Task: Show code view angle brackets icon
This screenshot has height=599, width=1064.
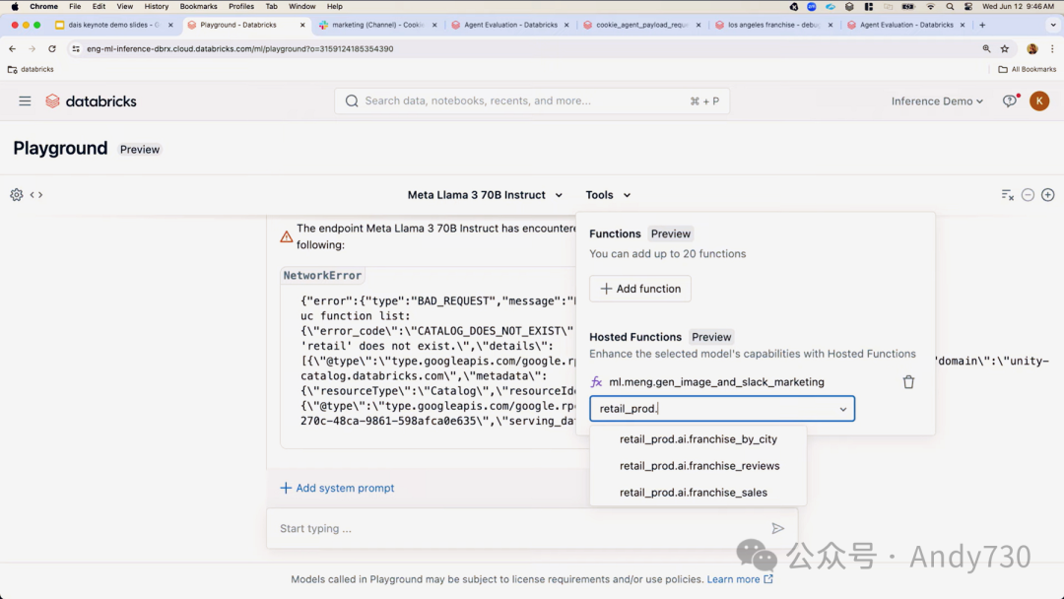Action: [x=36, y=195]
